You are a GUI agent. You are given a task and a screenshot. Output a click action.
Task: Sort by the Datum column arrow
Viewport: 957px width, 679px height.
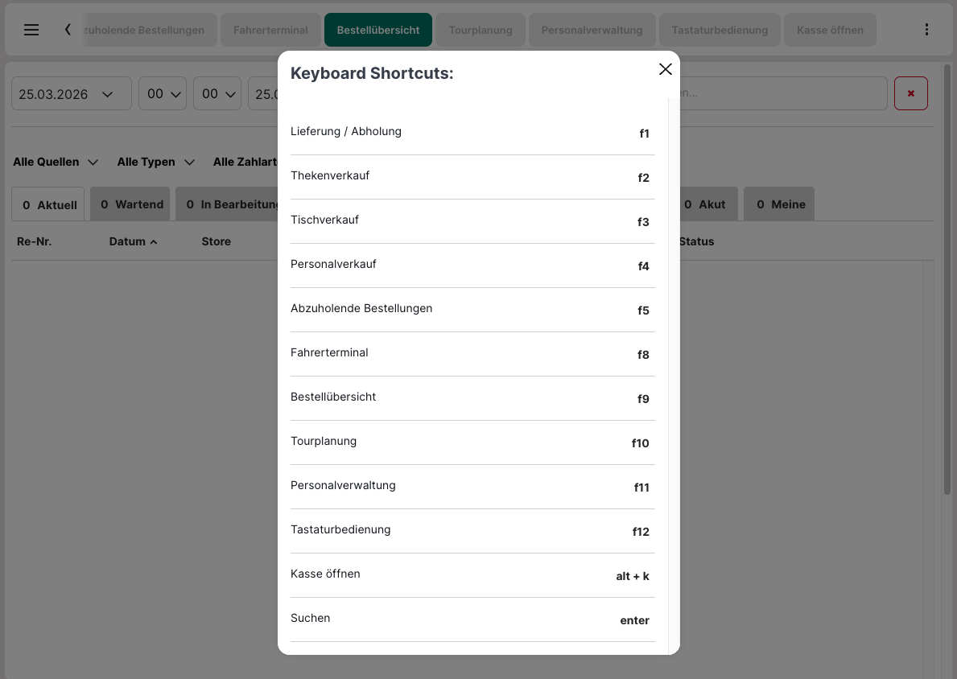pyautogui.click(x=153, y=241)
